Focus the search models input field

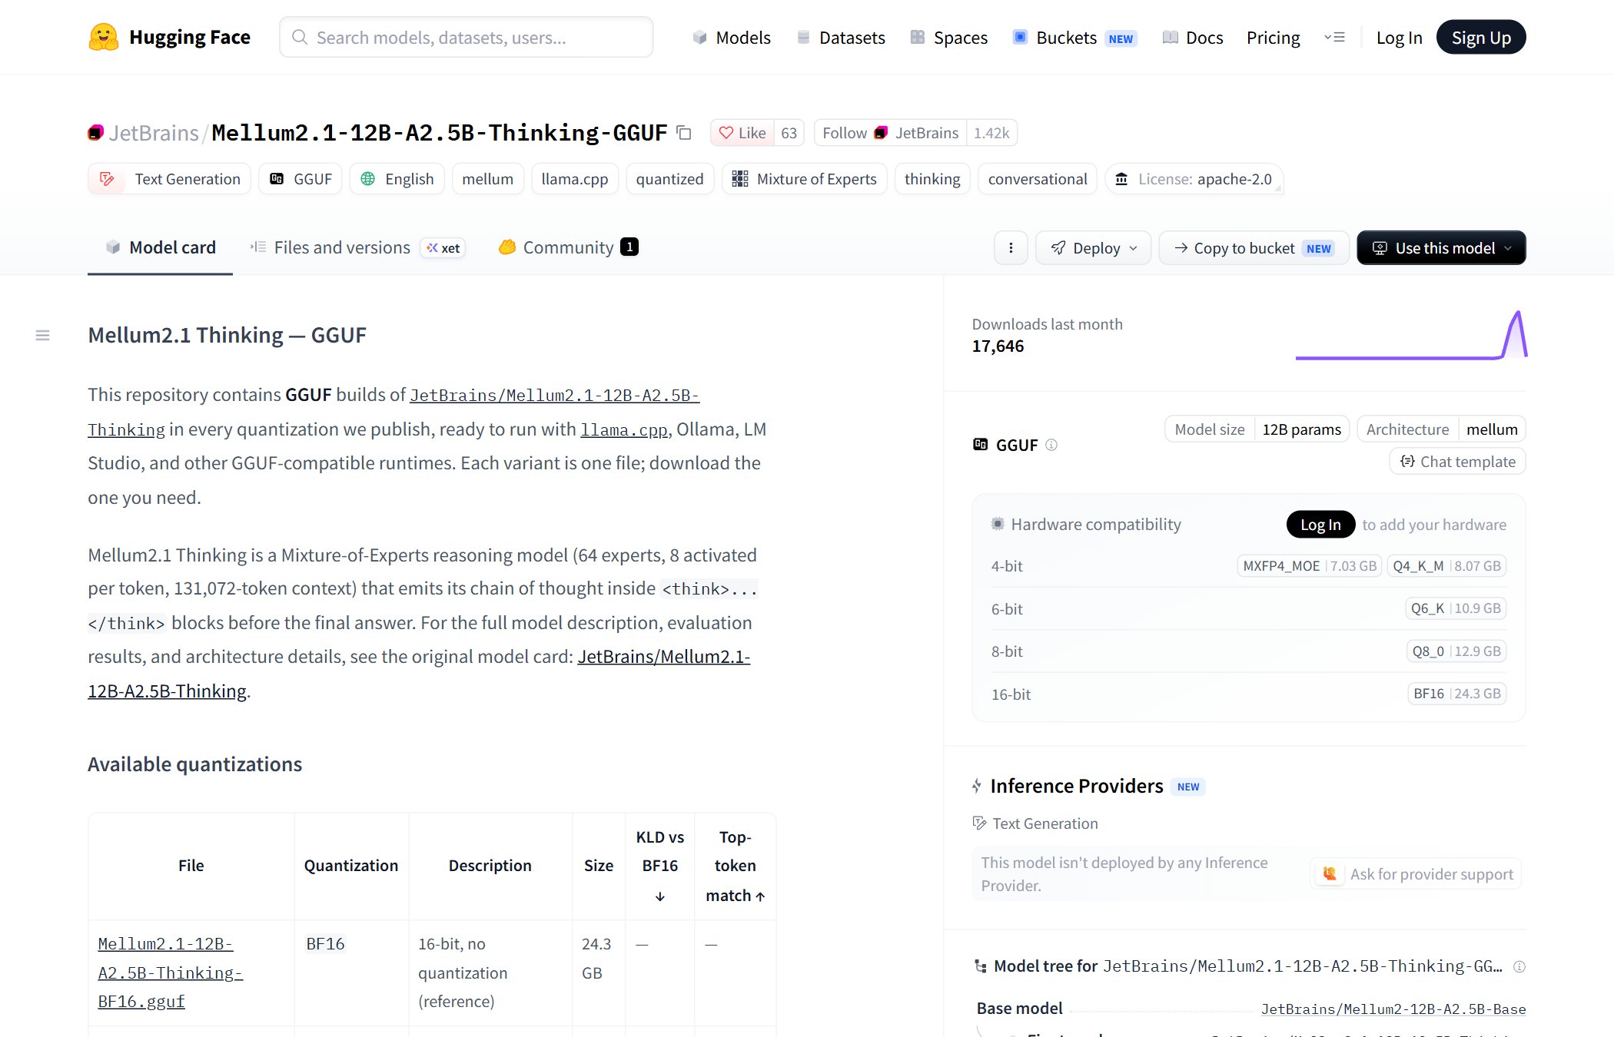click(x=467, y=37)
